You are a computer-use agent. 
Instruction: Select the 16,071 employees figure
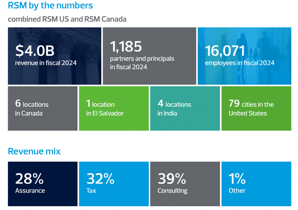(x=225, y=51)
